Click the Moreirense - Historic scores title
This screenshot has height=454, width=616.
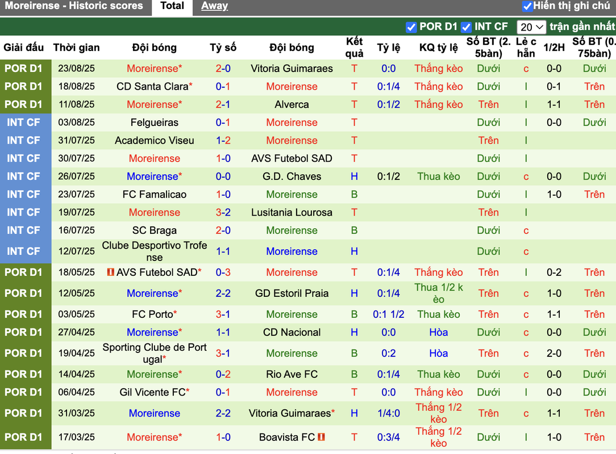pyautogui.click(x=74, y=6)
